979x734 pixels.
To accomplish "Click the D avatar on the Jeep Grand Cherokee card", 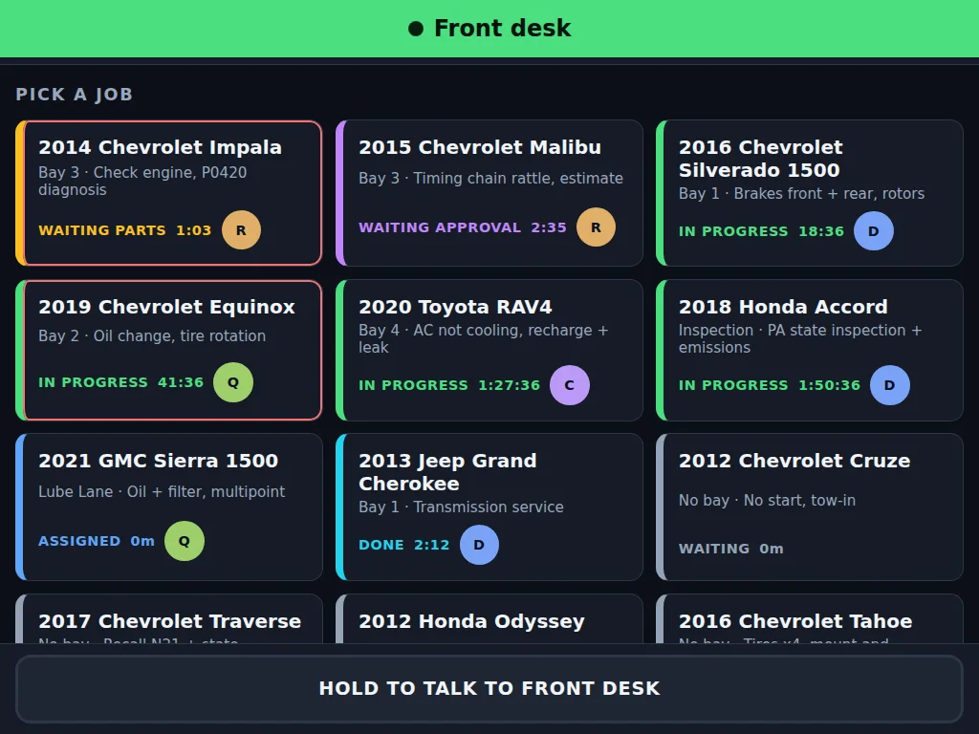I will point(479,545).
